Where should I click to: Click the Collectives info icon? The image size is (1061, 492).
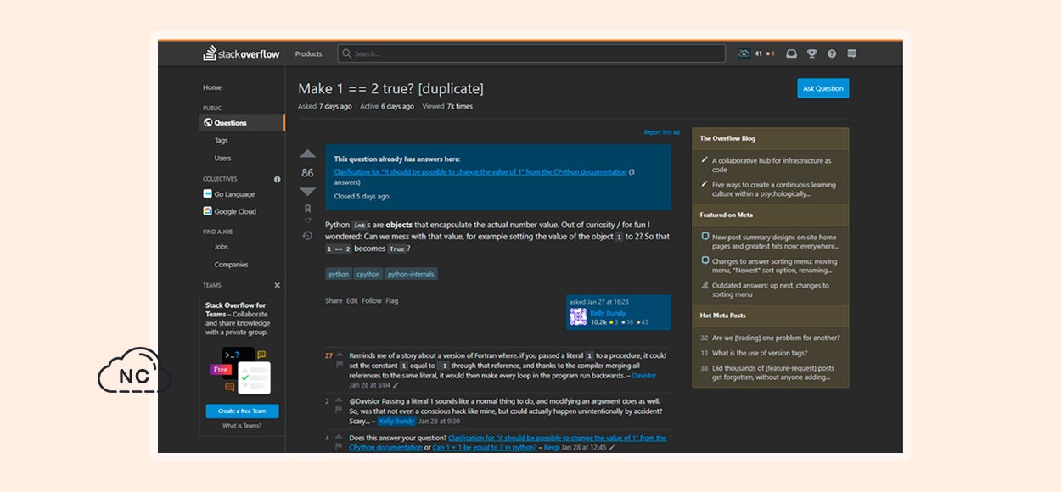pyautogui.click(x=277, y=179)
